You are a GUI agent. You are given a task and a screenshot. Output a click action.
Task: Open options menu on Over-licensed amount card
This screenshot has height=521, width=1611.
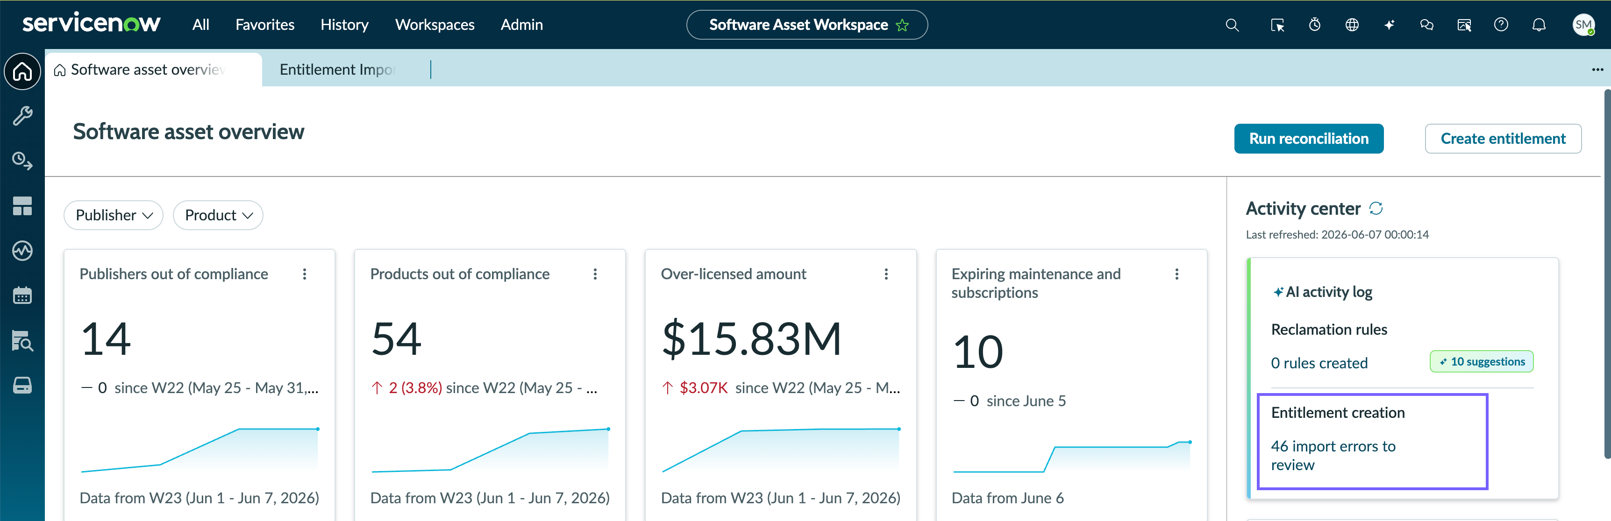(886, 274)
